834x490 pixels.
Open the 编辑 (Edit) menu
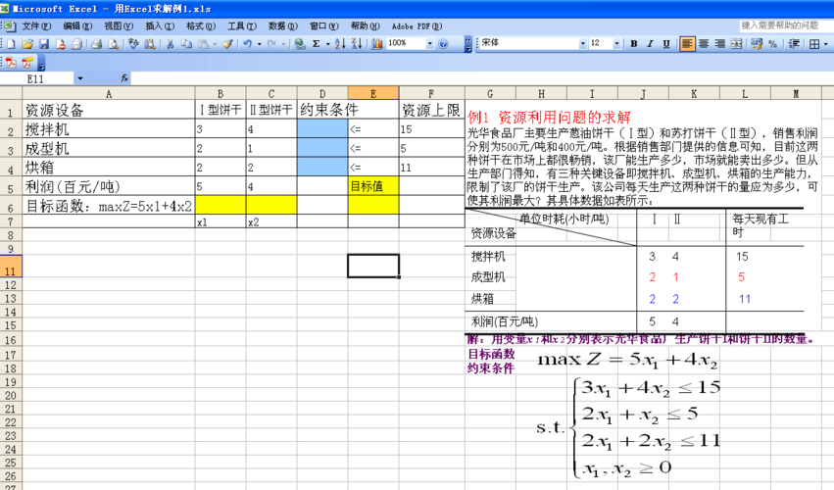click(77, 26)
